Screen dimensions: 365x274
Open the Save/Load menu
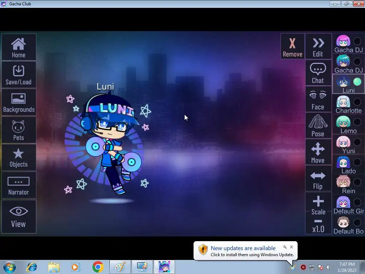(x=19, y=75)
